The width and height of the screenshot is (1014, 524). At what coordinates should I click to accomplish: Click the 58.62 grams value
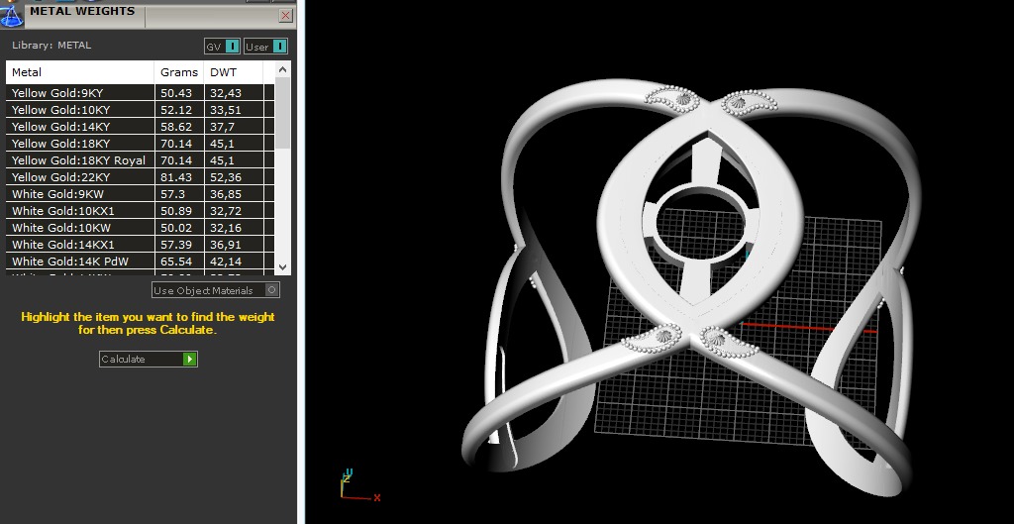(176, 127)
